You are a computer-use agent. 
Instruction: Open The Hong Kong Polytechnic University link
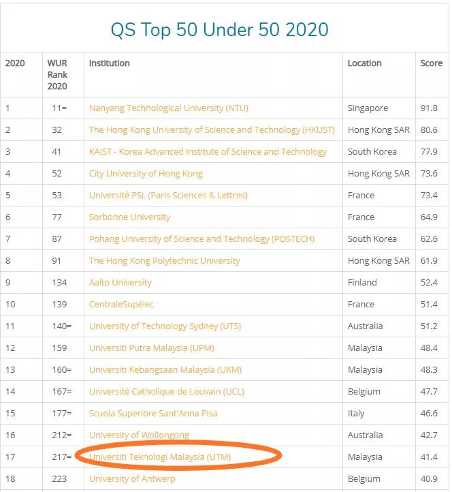click(165, 261)
